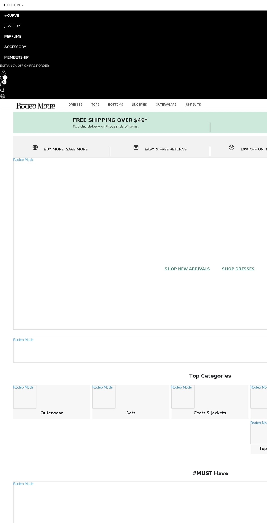Open the user account icon

click(x=3, y=72)
